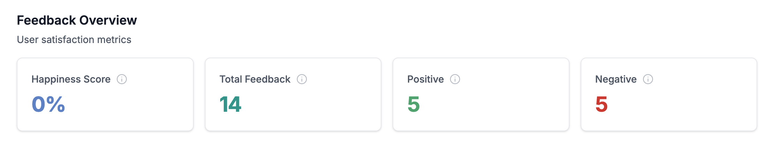The image size is (767, 143).
Task: Select the Negative label text
Action: [616, 79]
